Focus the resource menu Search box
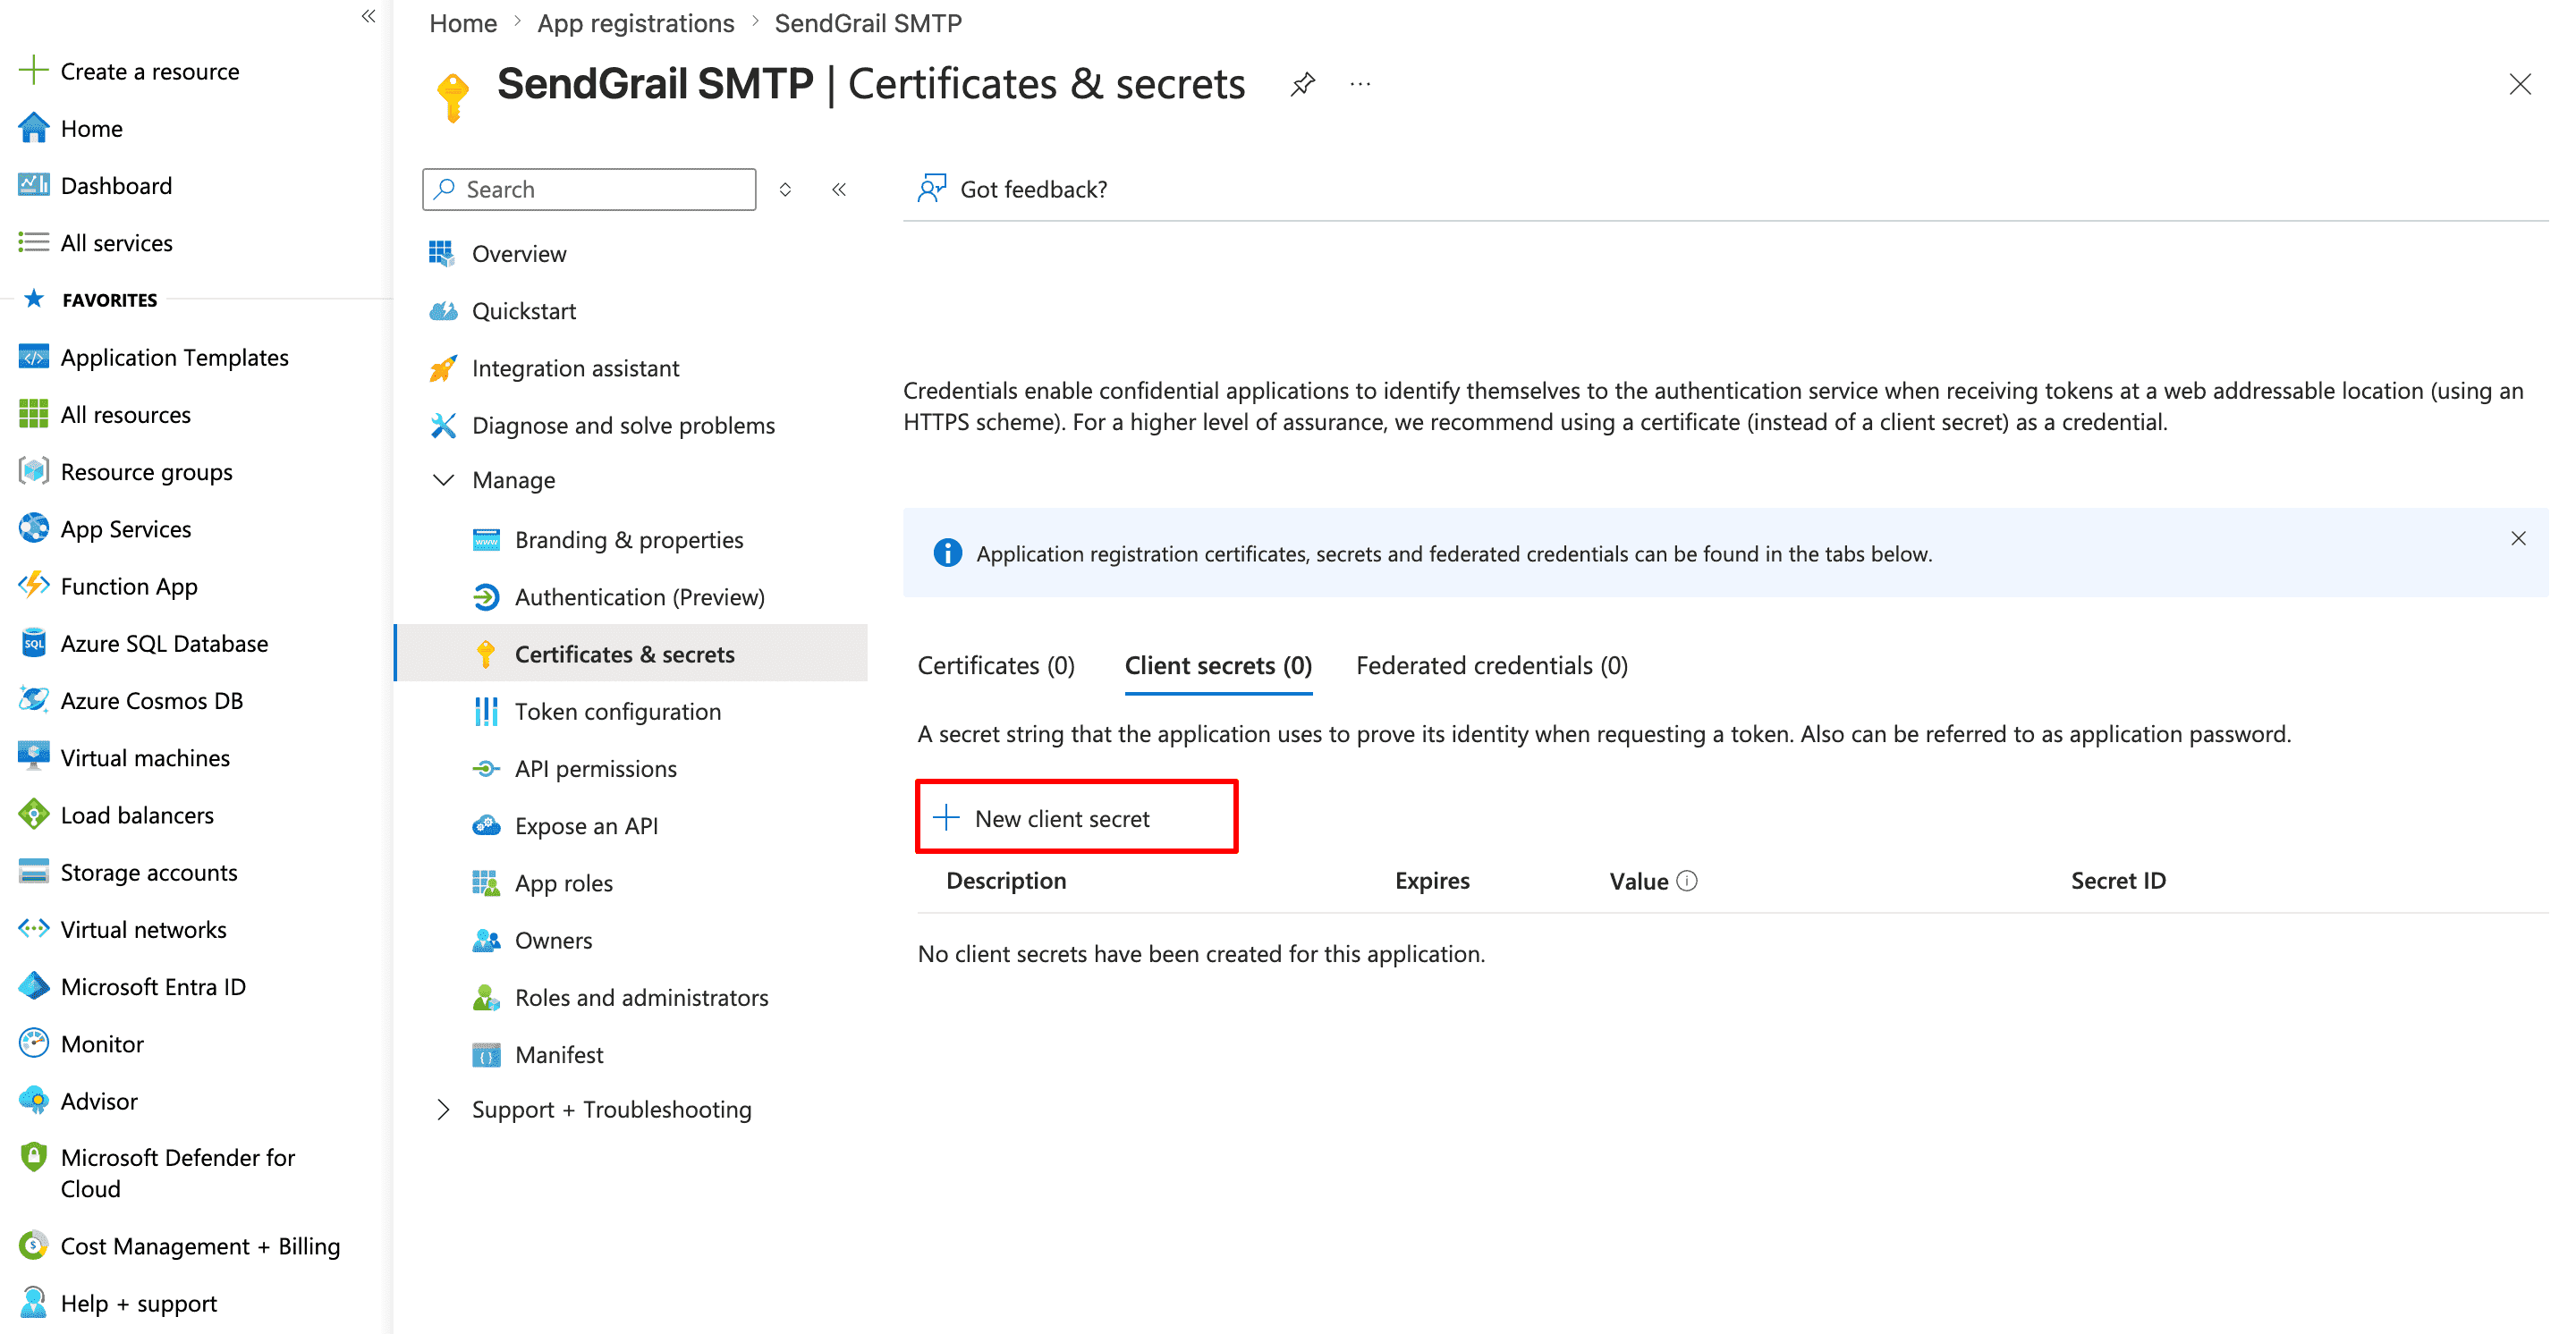The image size is (2576, 1334). pos(589,189)
